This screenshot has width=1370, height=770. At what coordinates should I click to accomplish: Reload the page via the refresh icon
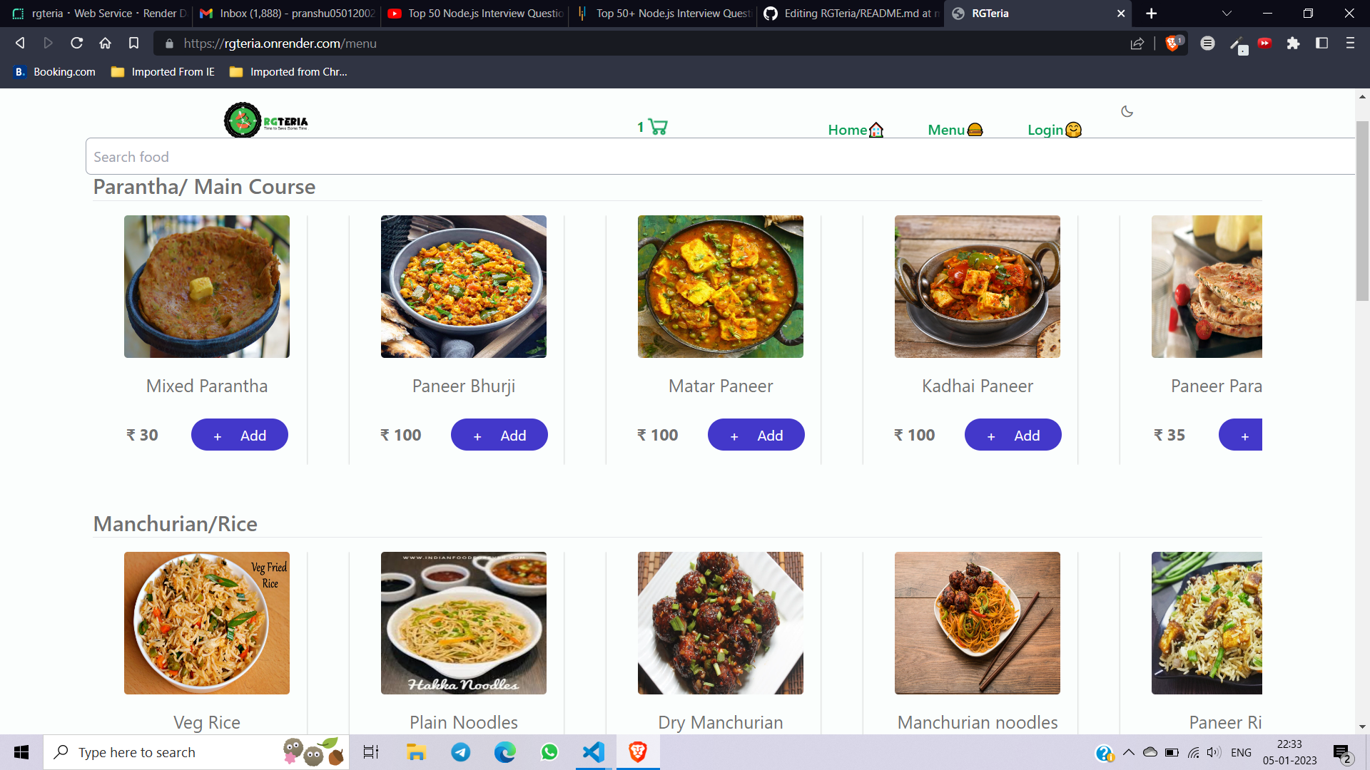click(76, 43)
